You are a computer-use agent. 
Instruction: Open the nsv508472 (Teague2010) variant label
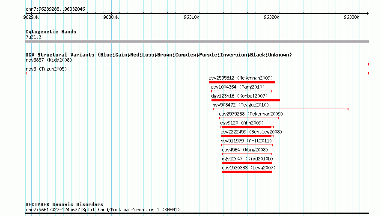[x=241, y=105]
